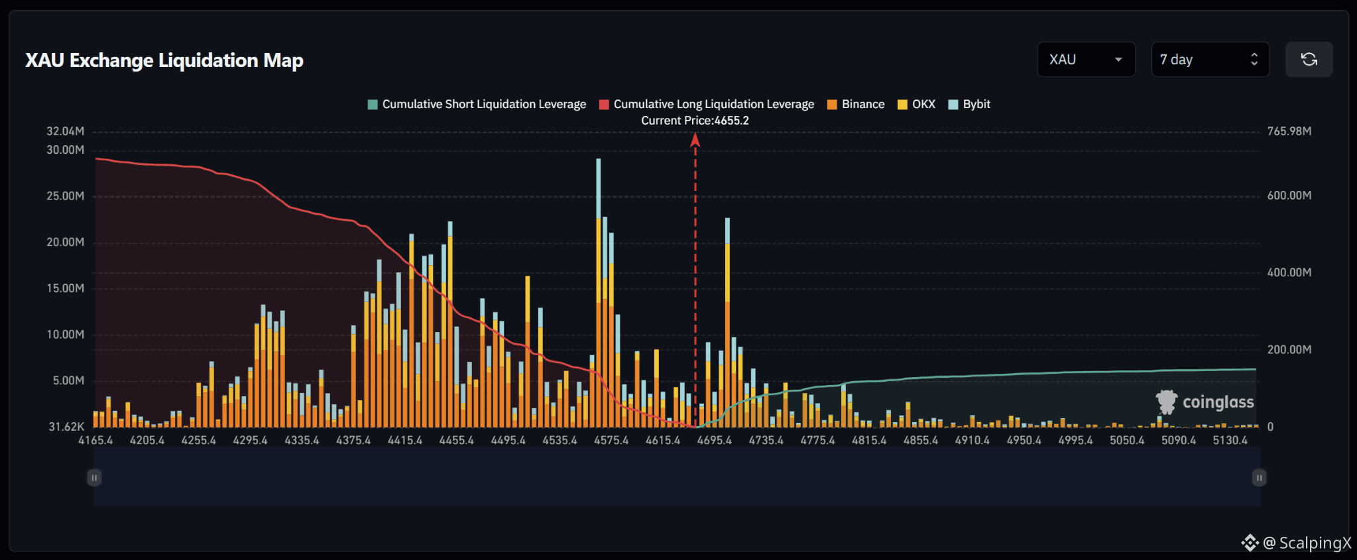Click the 4335.4 price axis label
The height and width of the screenshot is (560, 1357).
point(302,440)
